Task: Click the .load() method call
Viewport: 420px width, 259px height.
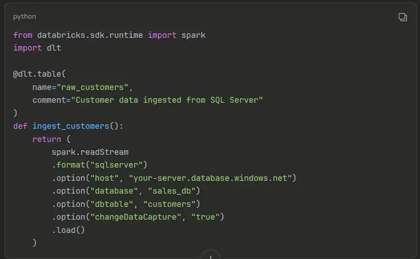Action: [68, 230]
